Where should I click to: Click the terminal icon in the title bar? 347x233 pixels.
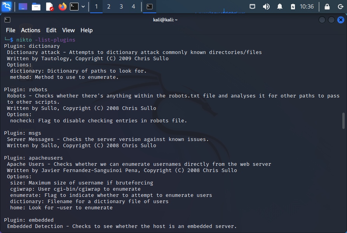(7, 20)
